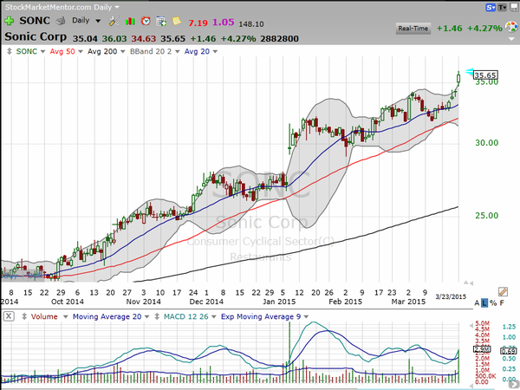
Task: Click the 2882800 volume figure
Action: [280, 39]
